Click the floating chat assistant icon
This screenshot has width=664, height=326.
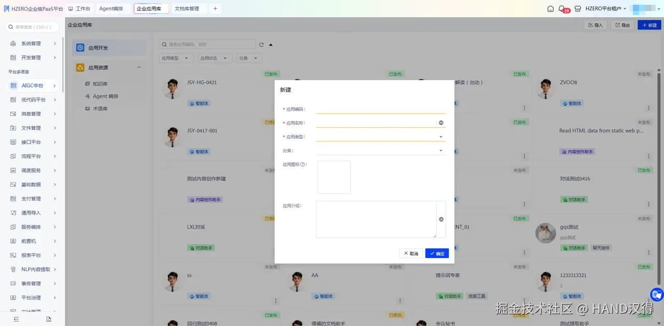point(657,295)
